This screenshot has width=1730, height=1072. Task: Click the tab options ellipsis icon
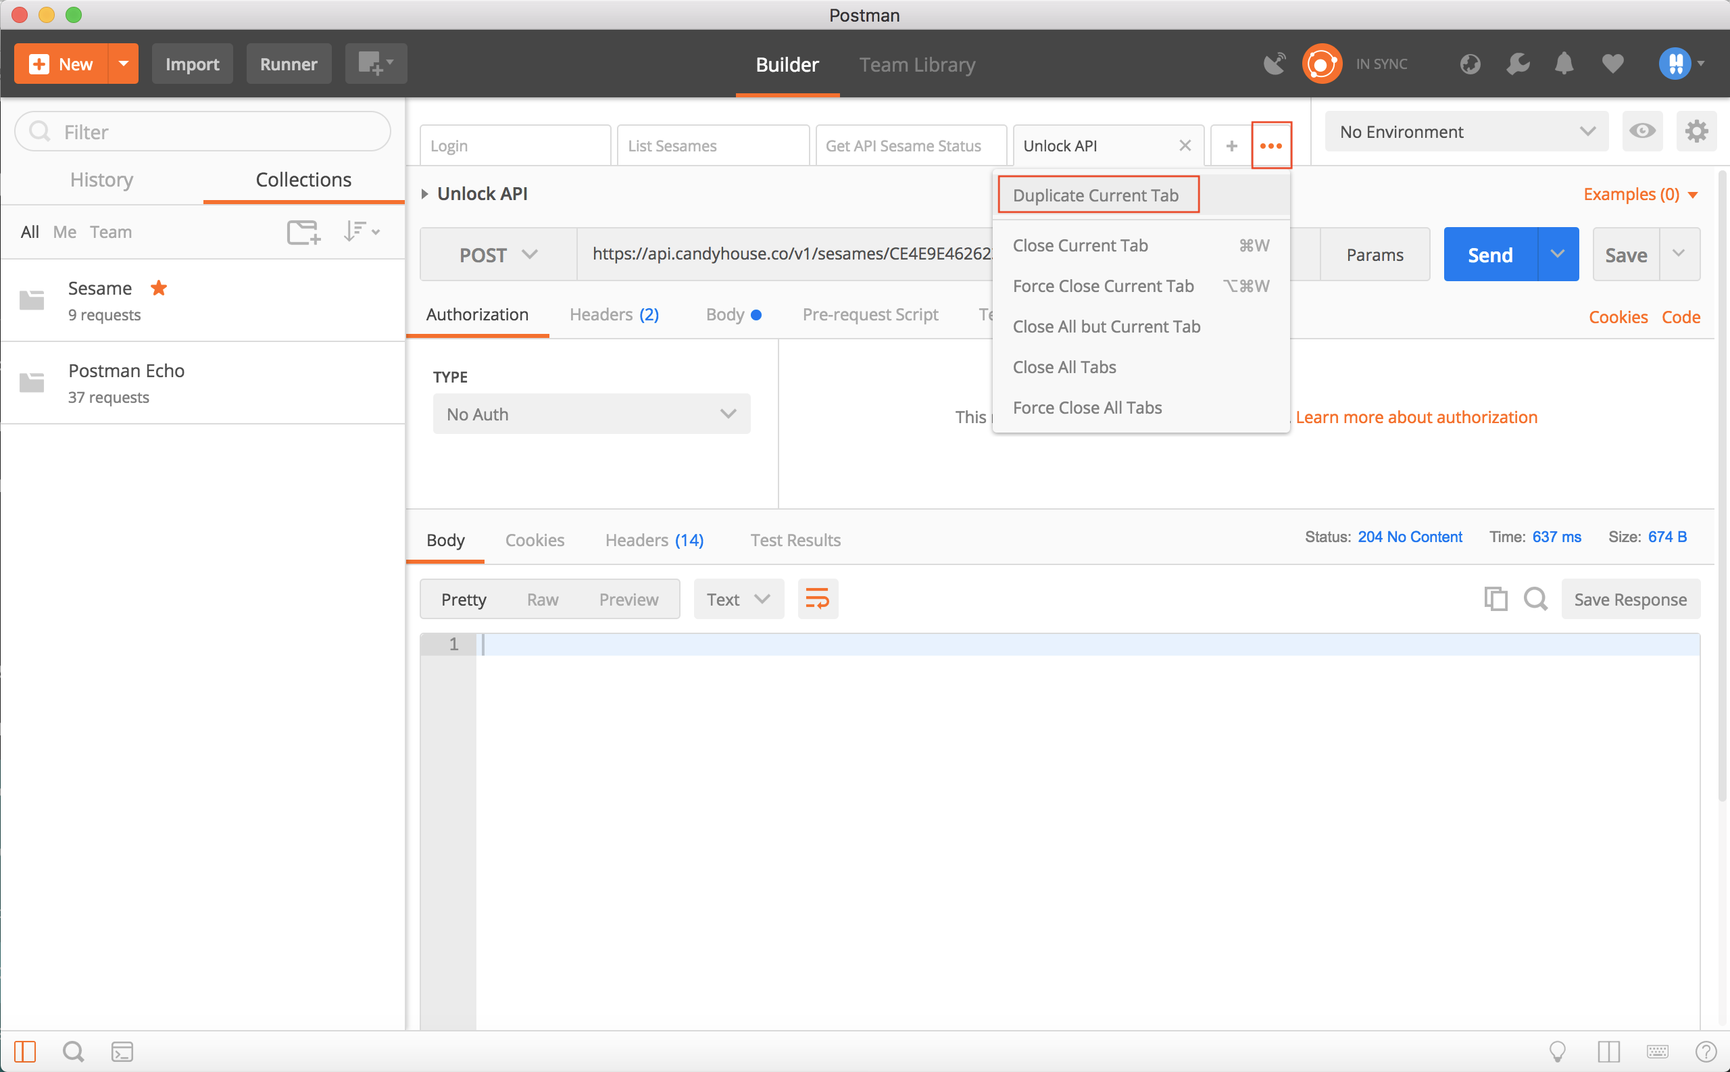click(1270, 145)
